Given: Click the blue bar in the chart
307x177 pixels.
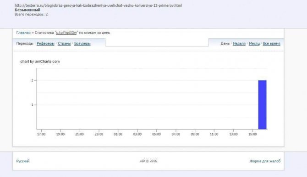Looking at the screenshot, I should coord(263,104).
